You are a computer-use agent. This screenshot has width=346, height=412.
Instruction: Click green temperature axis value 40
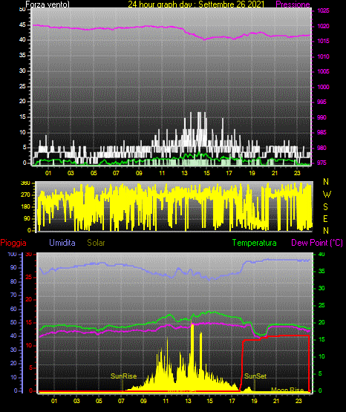tap(321, 254)
